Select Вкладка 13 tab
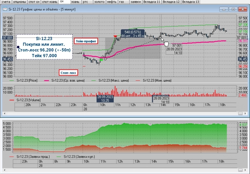This screenshot has height=174, width=250. click(x=191, y=2)
